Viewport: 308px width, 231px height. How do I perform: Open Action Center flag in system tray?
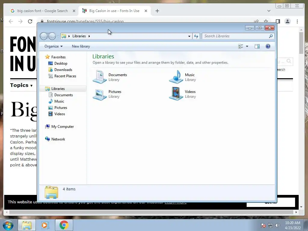click(x=263, y=225)
